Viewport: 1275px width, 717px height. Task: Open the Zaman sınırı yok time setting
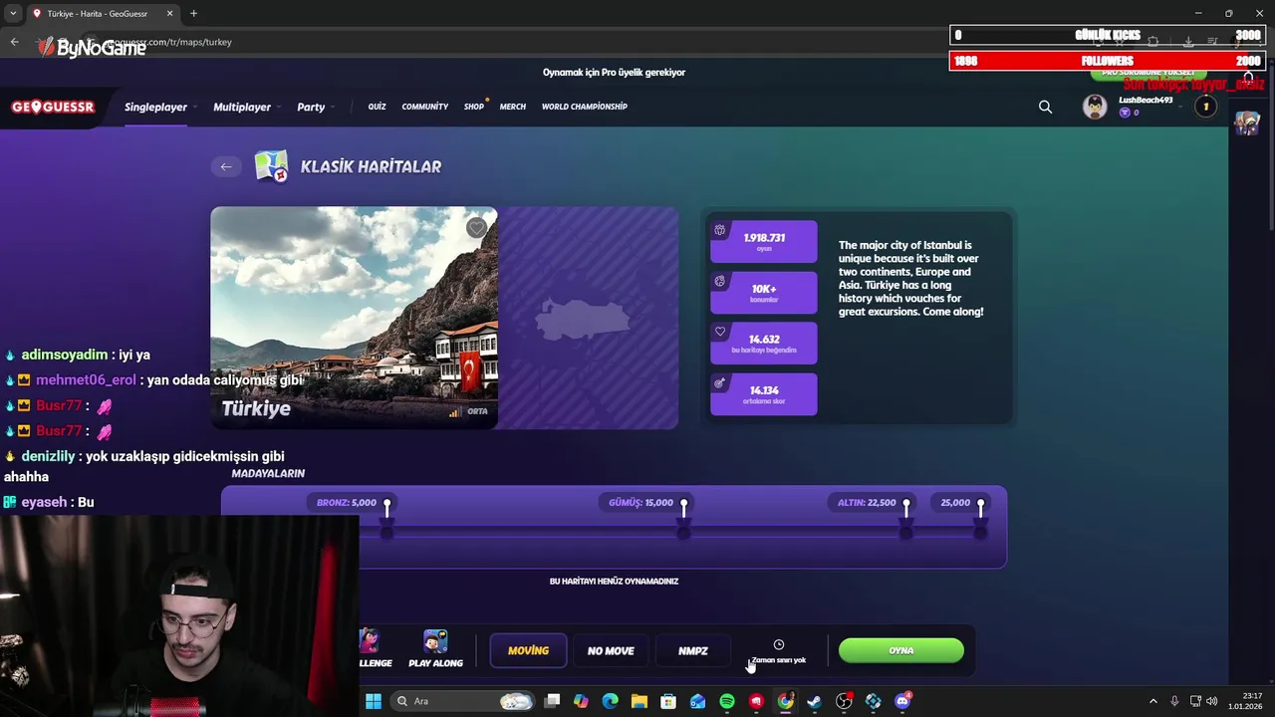click(779, 651)
